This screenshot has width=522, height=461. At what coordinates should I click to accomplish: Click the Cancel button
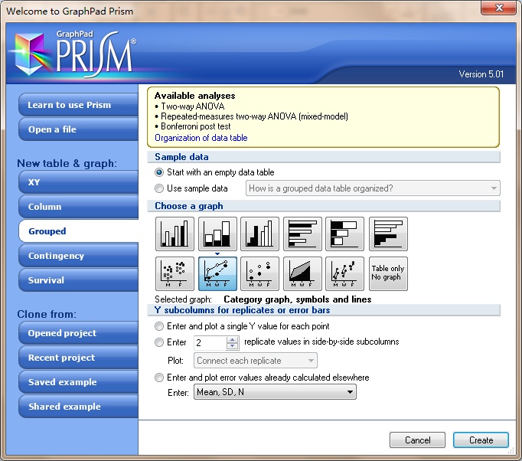417,440
